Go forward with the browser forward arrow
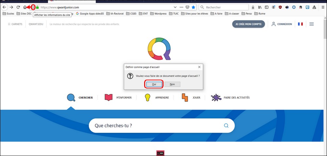This screenshot has width=327, height=156. (11, 7)
